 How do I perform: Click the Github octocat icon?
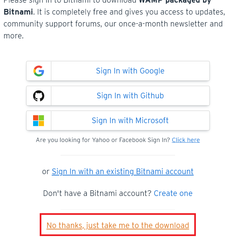[39, 96]
